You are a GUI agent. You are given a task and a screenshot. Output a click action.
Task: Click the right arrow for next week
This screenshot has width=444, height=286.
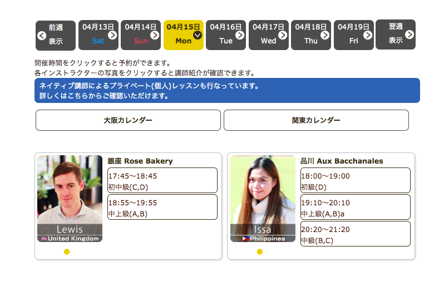(410, 34)
